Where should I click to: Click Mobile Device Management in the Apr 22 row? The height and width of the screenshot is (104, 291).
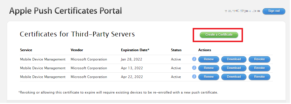pos(43,77)
